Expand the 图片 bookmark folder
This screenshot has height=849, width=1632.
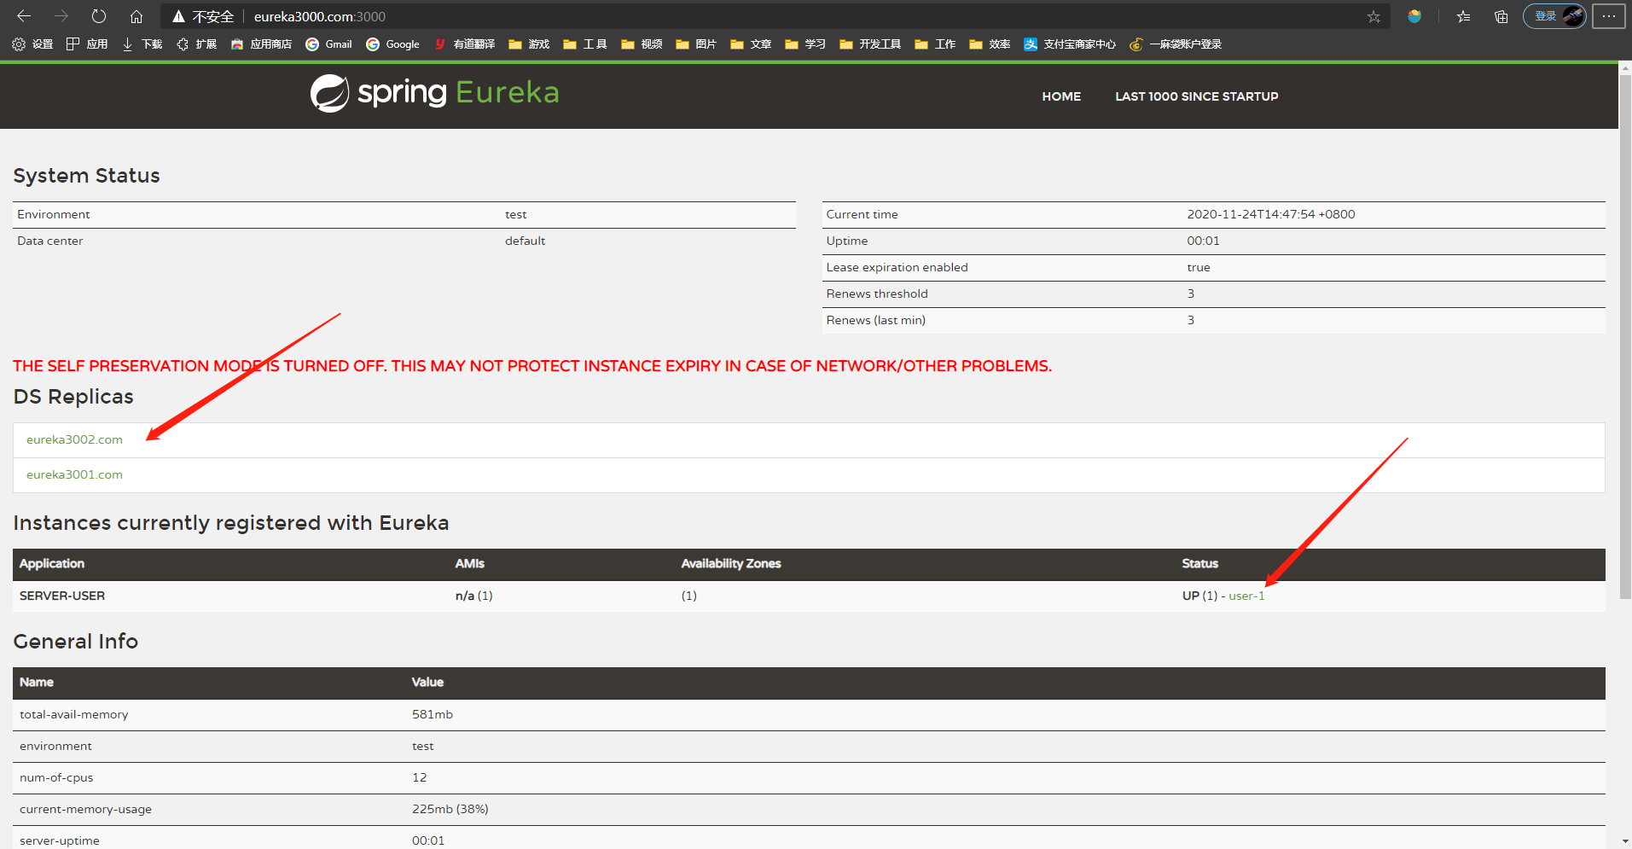click(x=696, y=44)
